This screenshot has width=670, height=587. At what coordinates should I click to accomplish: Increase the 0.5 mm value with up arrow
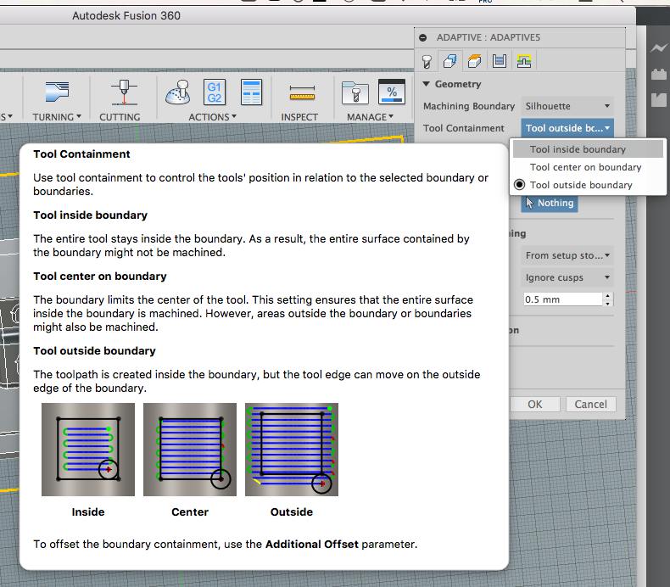[x=607, y=295]
